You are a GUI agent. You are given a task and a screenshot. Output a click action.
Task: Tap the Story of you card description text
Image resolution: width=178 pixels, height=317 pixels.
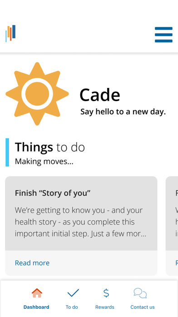pos(81,222)
